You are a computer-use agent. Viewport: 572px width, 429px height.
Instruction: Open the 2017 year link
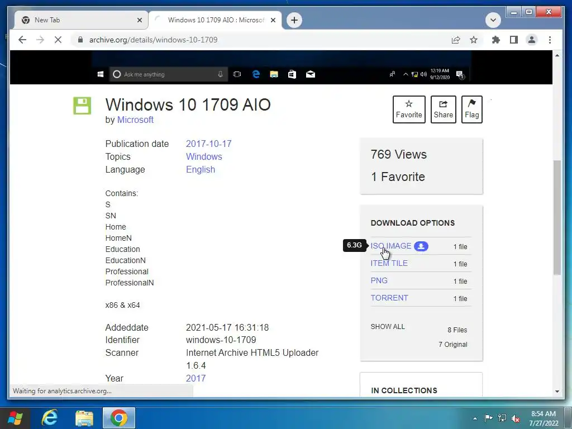click(196, 378)
